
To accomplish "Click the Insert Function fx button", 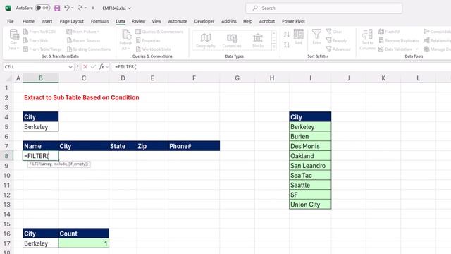I will [x=101, y=67].
